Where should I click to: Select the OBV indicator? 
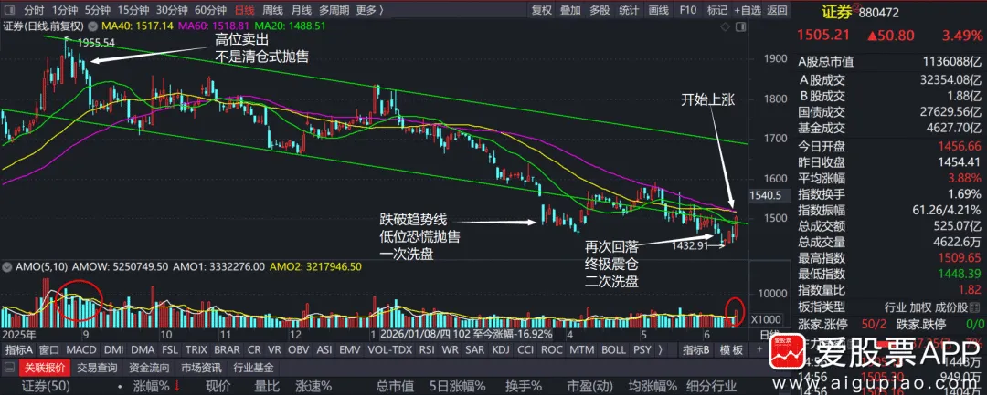(x=298, y=350)
